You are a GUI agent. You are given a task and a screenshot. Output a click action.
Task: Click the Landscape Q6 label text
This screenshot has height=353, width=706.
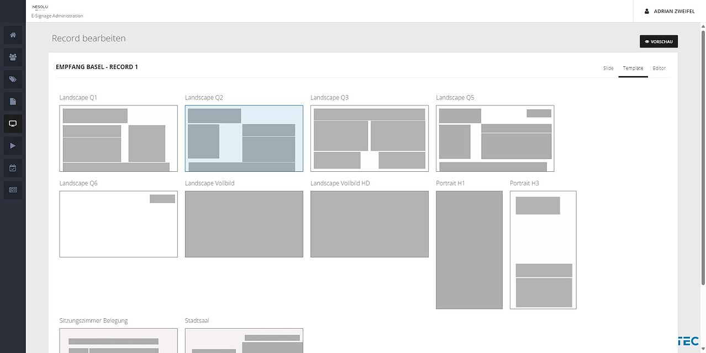(78, 183)
